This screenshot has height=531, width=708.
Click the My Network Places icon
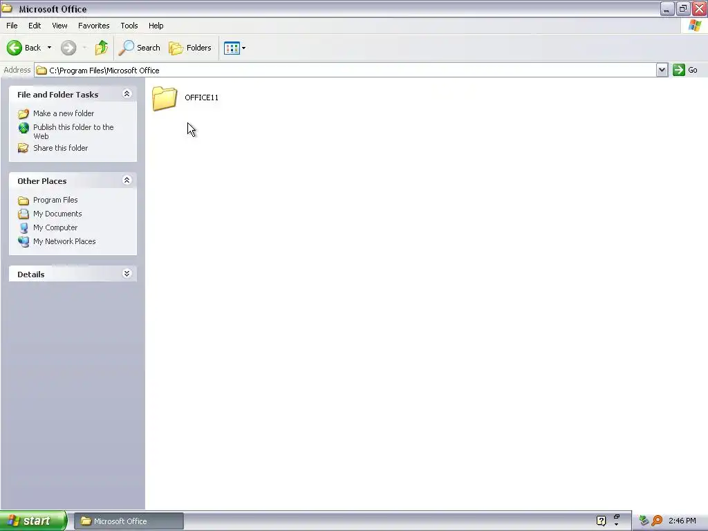pyautogui.click(x=24, y=241)
